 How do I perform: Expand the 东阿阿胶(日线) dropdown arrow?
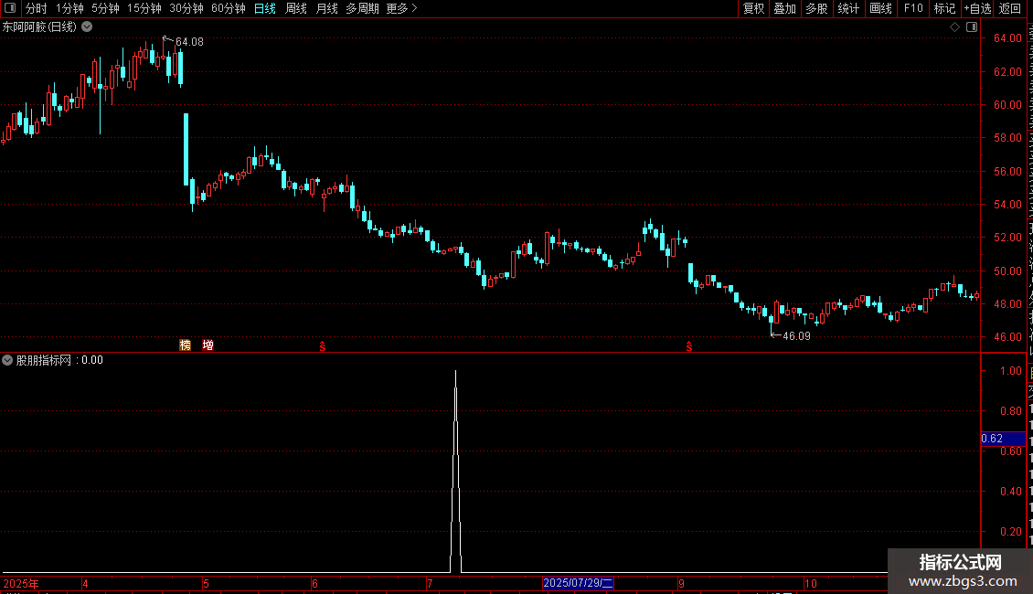point(87,27)
